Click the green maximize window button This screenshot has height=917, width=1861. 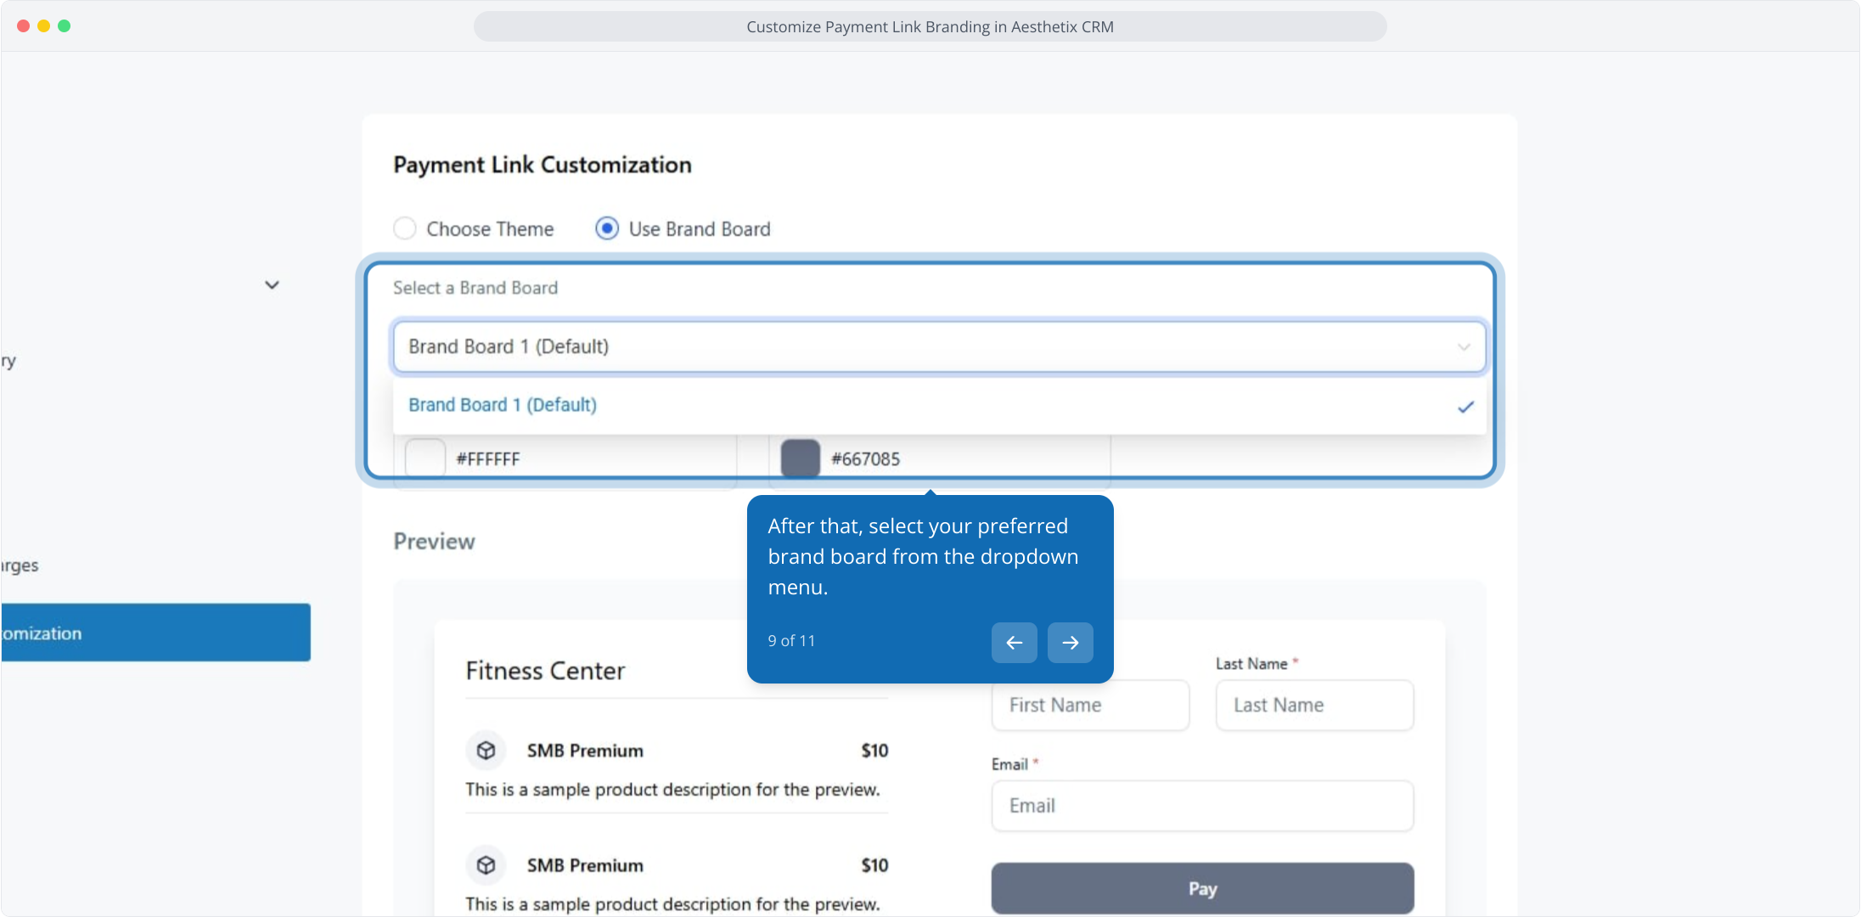coord(64,26)
